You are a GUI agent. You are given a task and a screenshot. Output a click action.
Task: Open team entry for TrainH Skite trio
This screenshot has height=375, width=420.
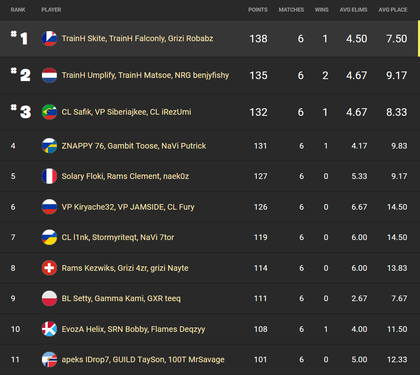pyautogui.click(x=137, y=39)
